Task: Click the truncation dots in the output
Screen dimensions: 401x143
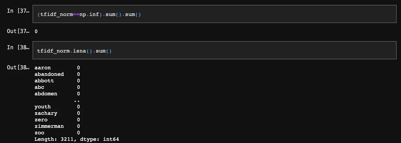Action: [77, 100]
